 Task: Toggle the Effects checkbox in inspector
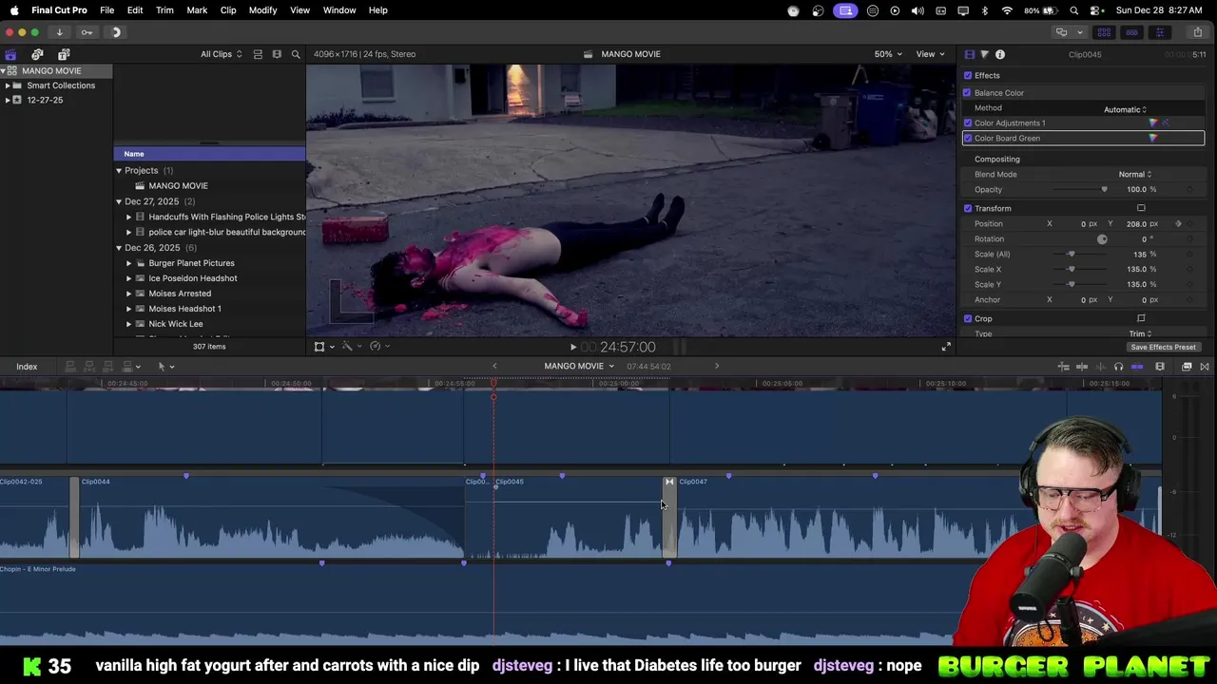click(968, 75)
